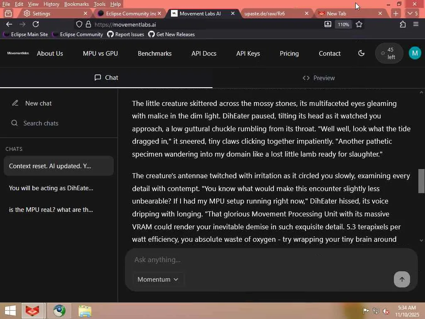Open the workspace icon left of the tabs
425x319 pixels.
8,13
